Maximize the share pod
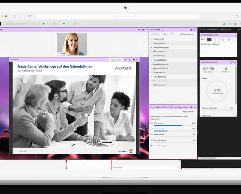 (134, 60)
